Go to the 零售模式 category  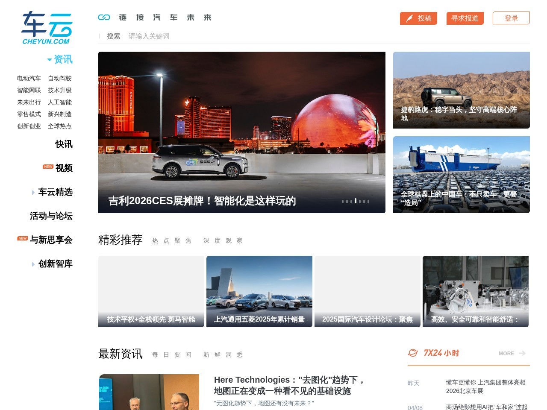(x=29, y=114)
